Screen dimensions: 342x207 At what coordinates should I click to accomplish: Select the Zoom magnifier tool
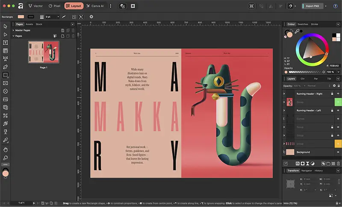point(6,158)
